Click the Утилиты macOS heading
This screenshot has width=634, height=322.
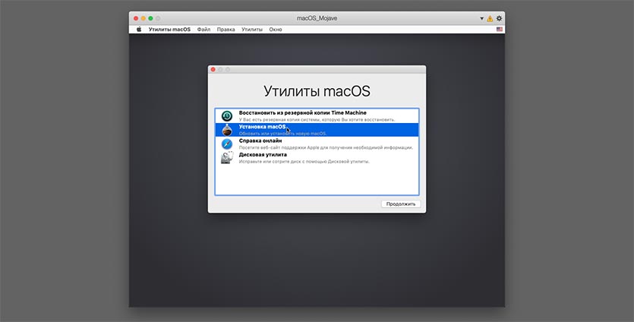(x=317, y=91)
